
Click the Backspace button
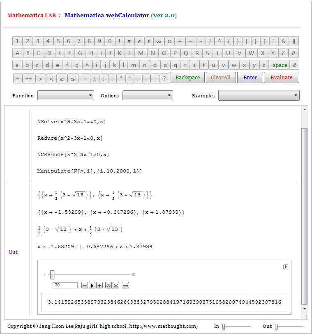(188, 78)
